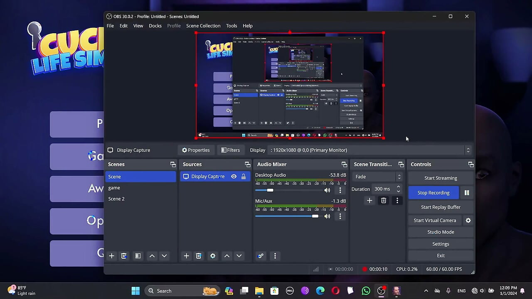Open the Tools menu
532x299 pixels.
click(x=232, y=26)
